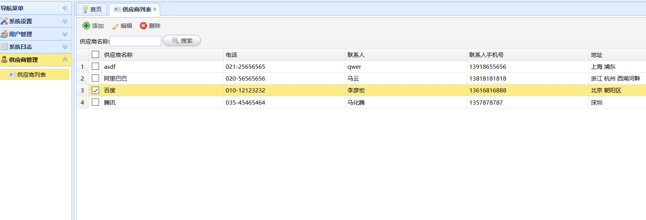The image size is (646, 220).
Task: Click the User Management people icon
Action: [x=4, y=34]
